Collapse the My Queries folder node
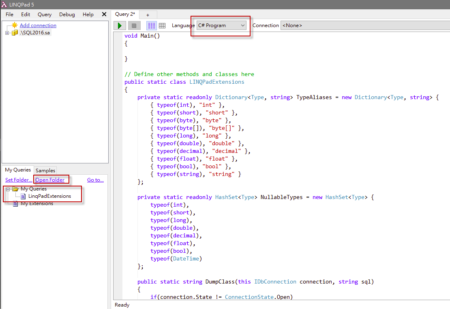The image size is (450, 309). point(8,189)
